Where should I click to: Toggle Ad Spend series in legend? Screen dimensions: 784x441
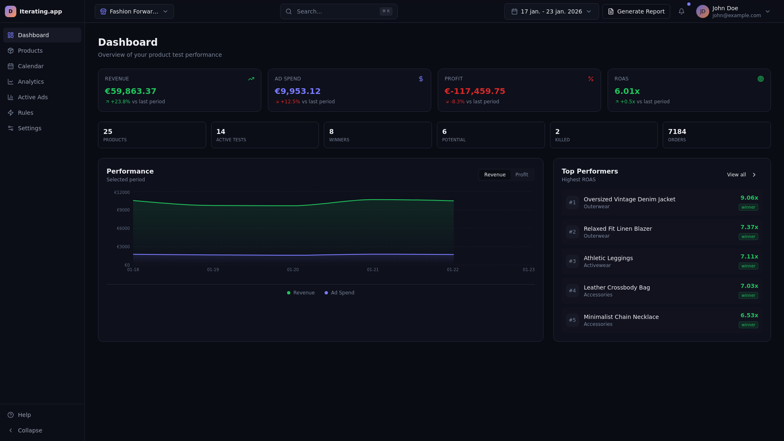click(x=339, y=293)
